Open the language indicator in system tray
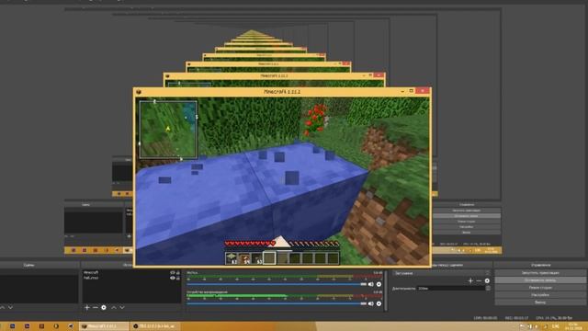588x331 pixels. coord(555,326)
